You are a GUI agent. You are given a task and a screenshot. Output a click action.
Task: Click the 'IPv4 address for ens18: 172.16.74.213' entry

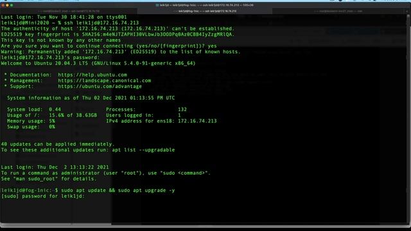point(161,121)
